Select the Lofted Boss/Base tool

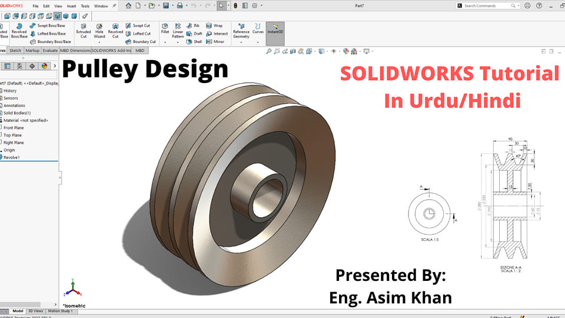(x=48, y=34)
